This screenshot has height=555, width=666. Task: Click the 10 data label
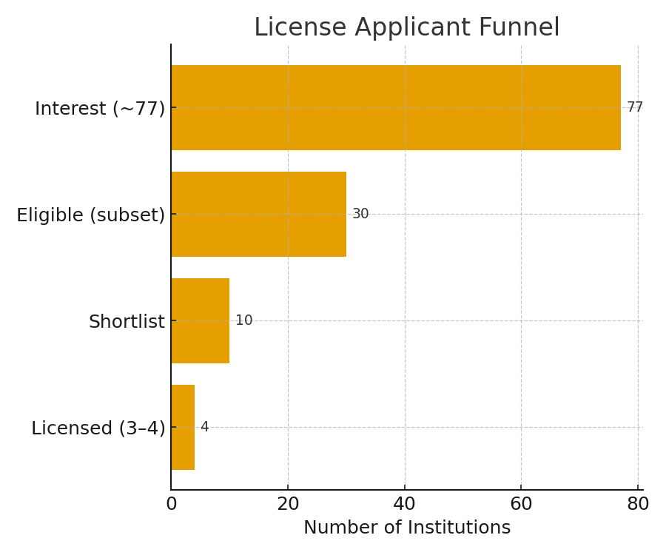[x=243, y=320]
